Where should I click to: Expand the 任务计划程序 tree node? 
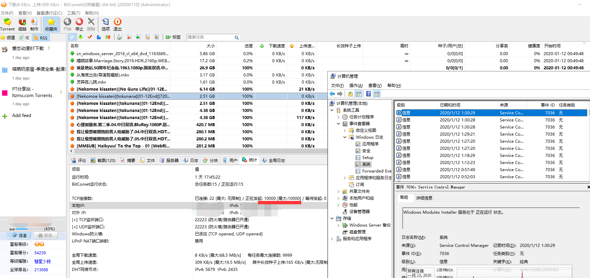338,117
